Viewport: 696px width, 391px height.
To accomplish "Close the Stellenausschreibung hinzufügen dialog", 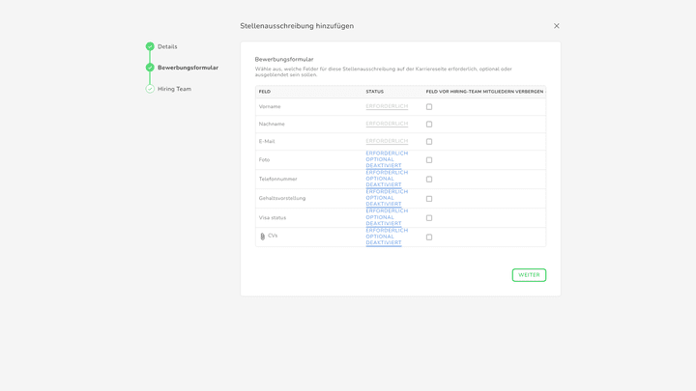I will 556,26.
